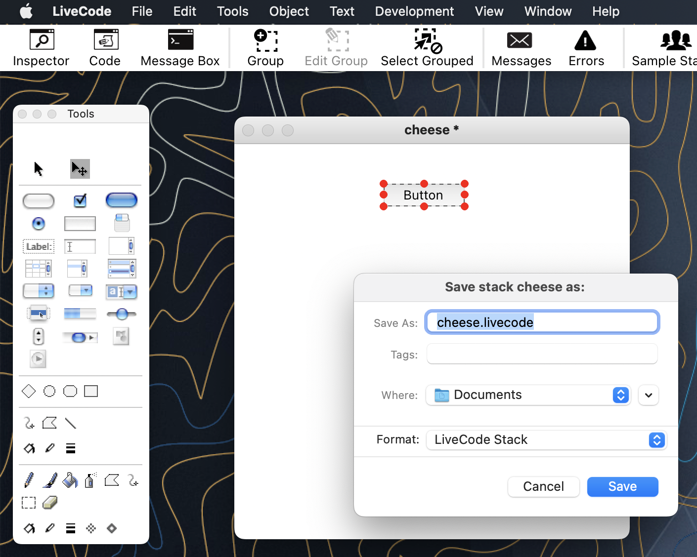Pick the radio button control
The height and width of the screenshot is (557, 697).
(39, 224)
